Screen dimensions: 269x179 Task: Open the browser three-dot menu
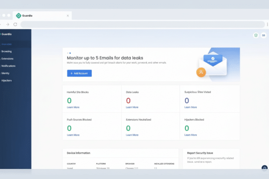(267, 24)
